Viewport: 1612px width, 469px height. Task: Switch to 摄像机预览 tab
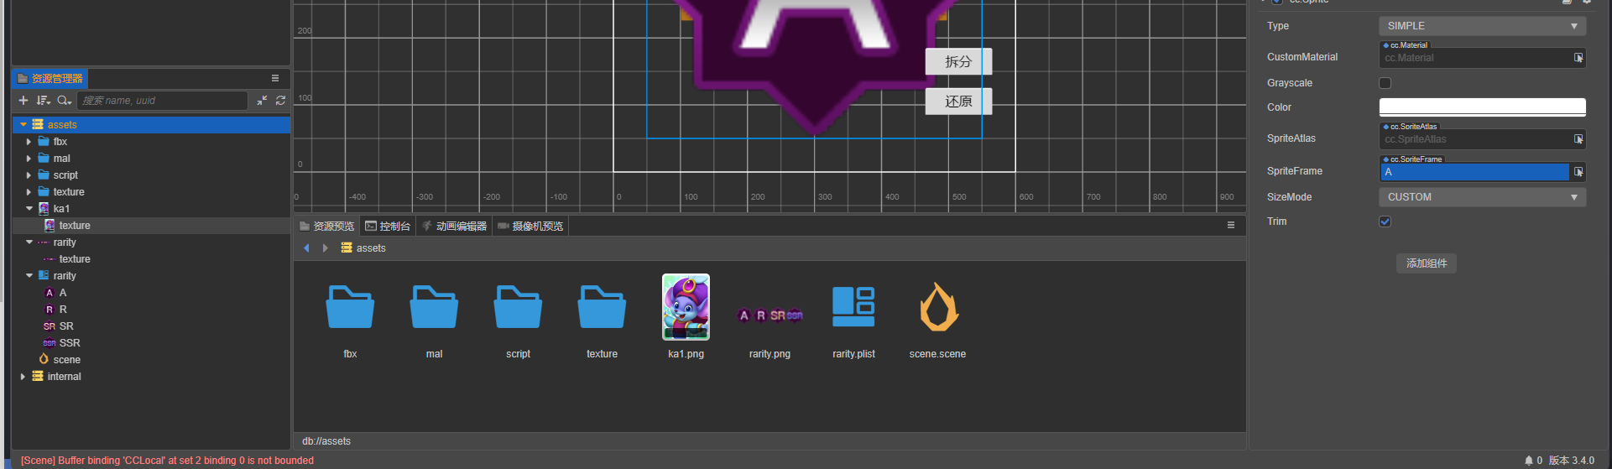(530, 226)
